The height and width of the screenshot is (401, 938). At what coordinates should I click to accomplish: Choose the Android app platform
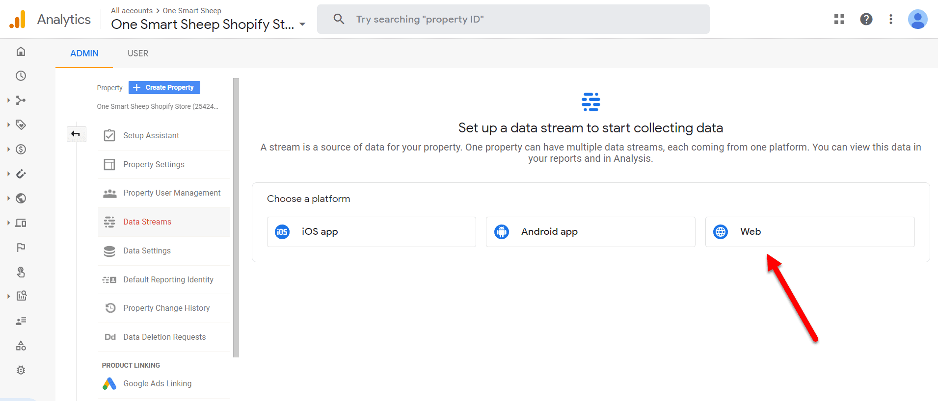point(590,232)
